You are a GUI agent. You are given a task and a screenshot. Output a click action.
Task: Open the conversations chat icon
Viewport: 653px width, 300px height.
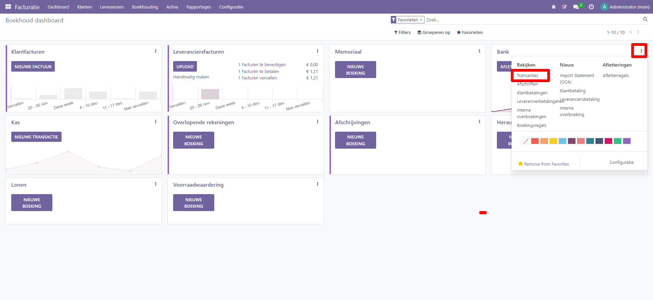pyautogui.click(x=576, y=7)
